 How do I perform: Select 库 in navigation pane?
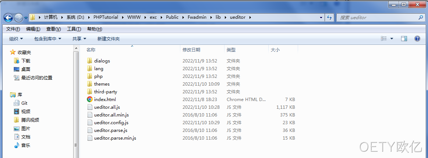tap(20, 94)
